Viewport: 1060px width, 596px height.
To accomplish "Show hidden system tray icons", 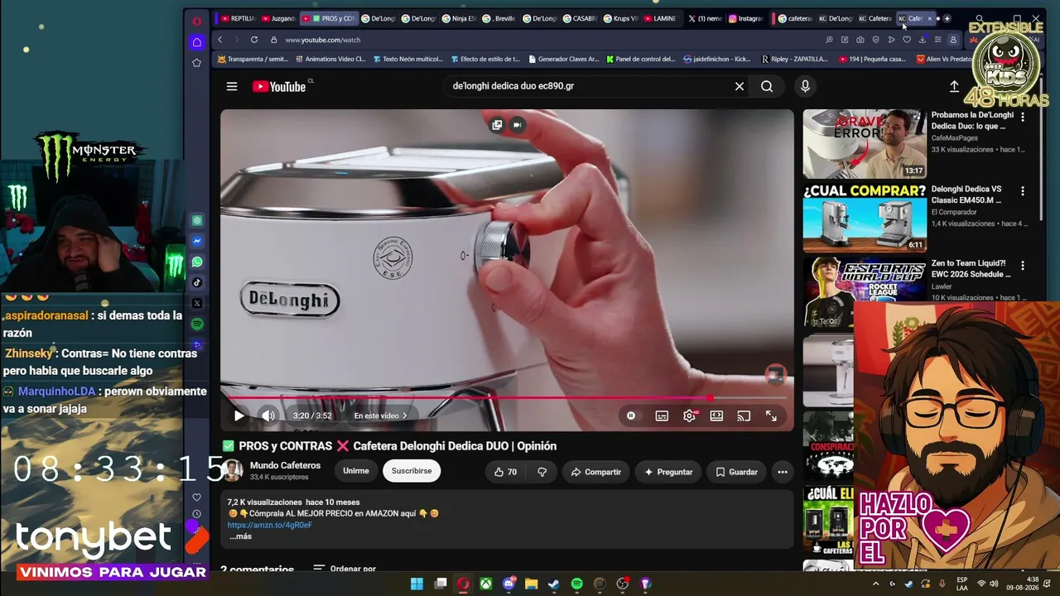I will [x=876, y=584].
